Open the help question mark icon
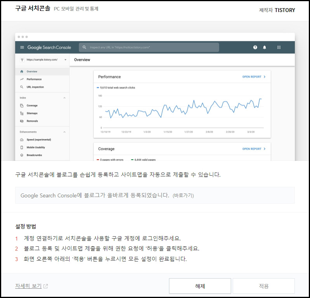 tap(255, 47)
